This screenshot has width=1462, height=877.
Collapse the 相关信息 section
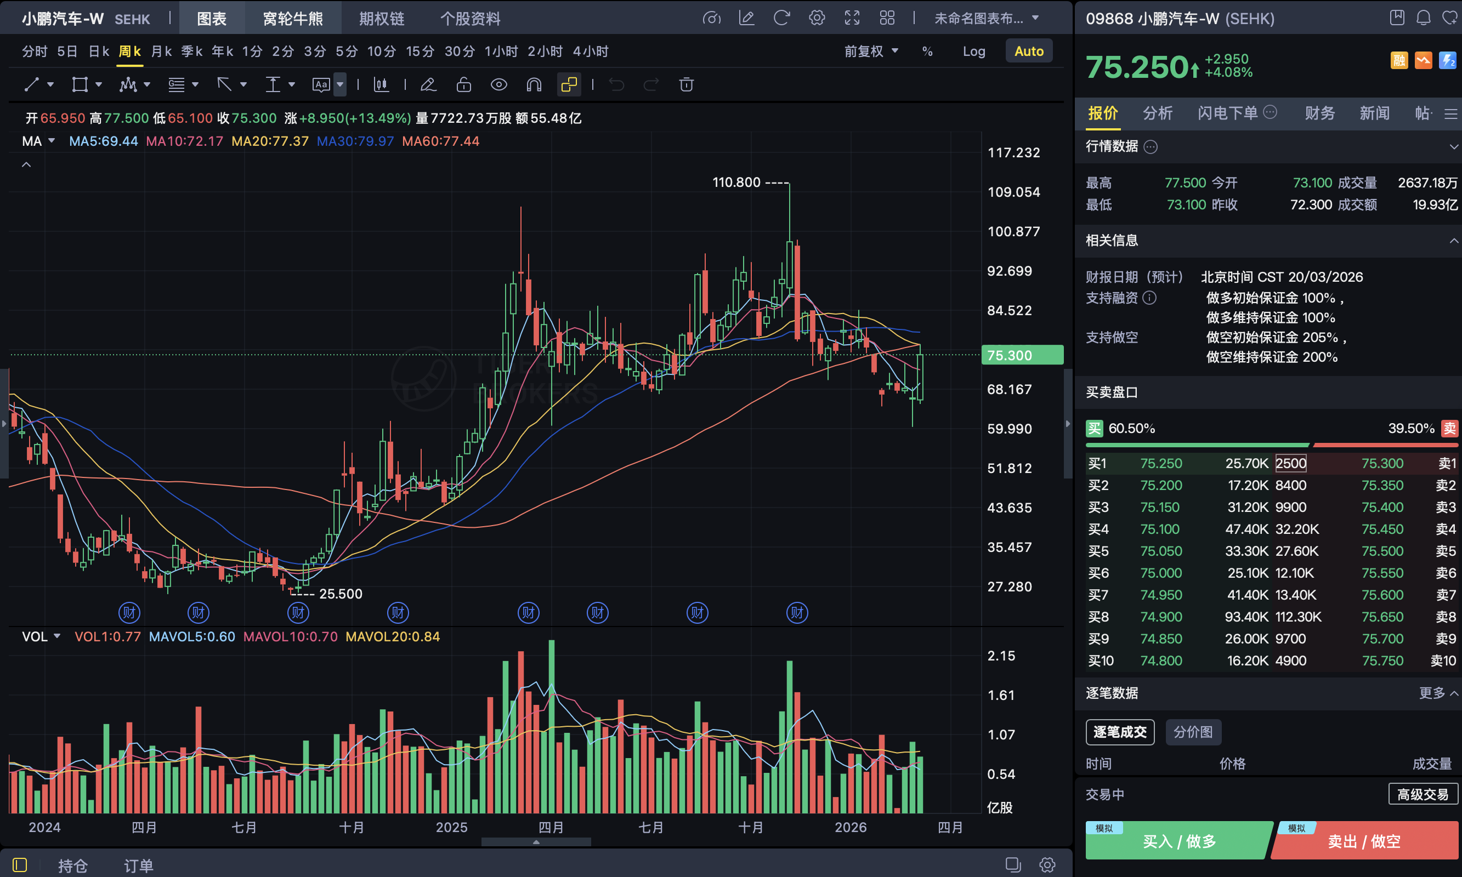click(x=1453, y=241)
